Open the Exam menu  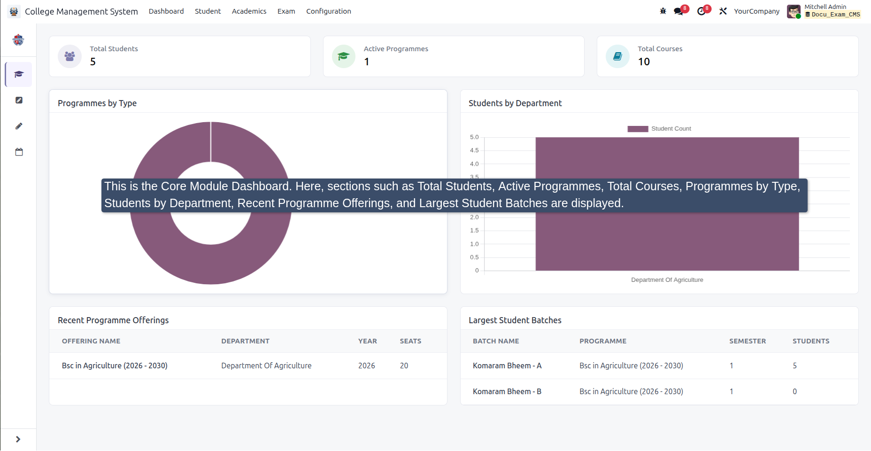point(286,11)
